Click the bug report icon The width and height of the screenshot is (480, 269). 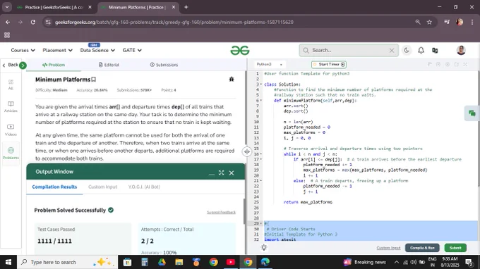point(232,80)
